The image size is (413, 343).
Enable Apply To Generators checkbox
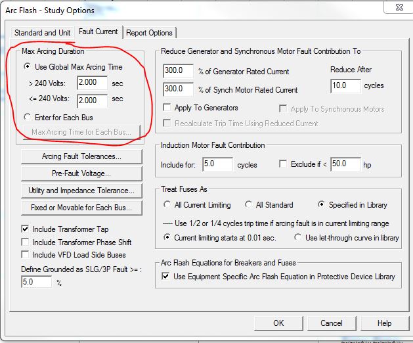[x=168, y=108]
